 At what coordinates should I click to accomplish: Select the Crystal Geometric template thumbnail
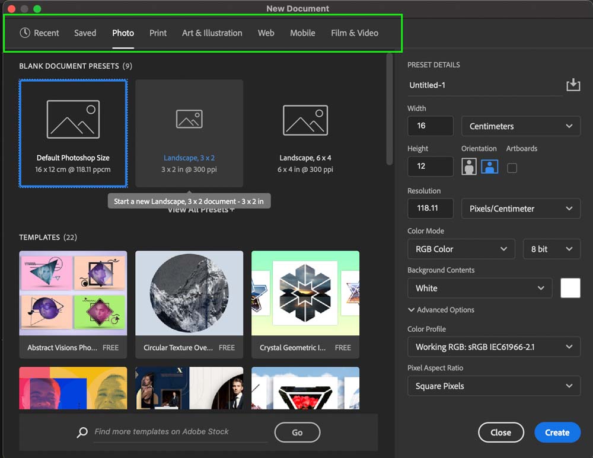(305, 293)
